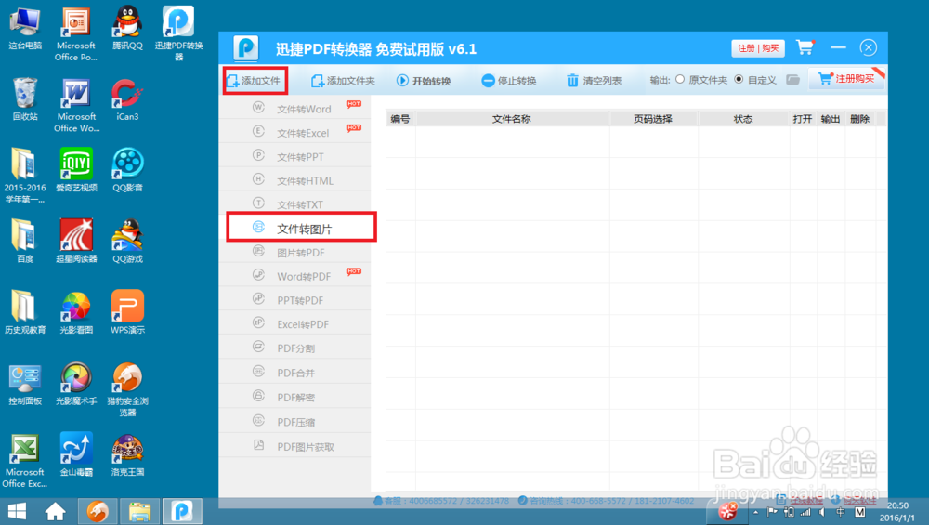Select PDF图片获取 in sidebar
The width and height of the screenshot is (929, 525).
[x=295, y=446]
